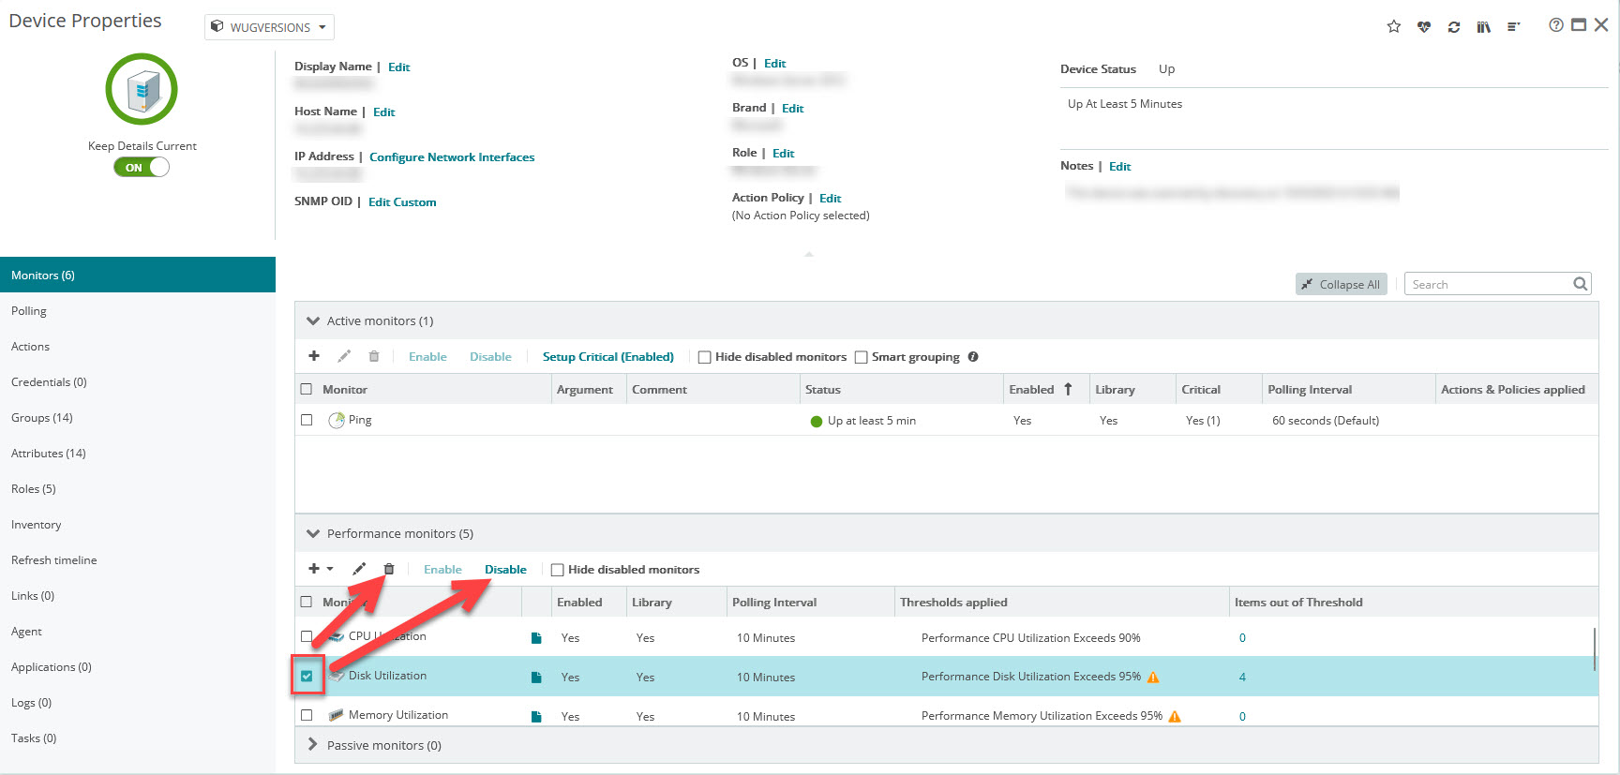Click the document icon in CPU Utilization row
The width and height of the screenshot is (1620, 775).
[x=536, y=638]
